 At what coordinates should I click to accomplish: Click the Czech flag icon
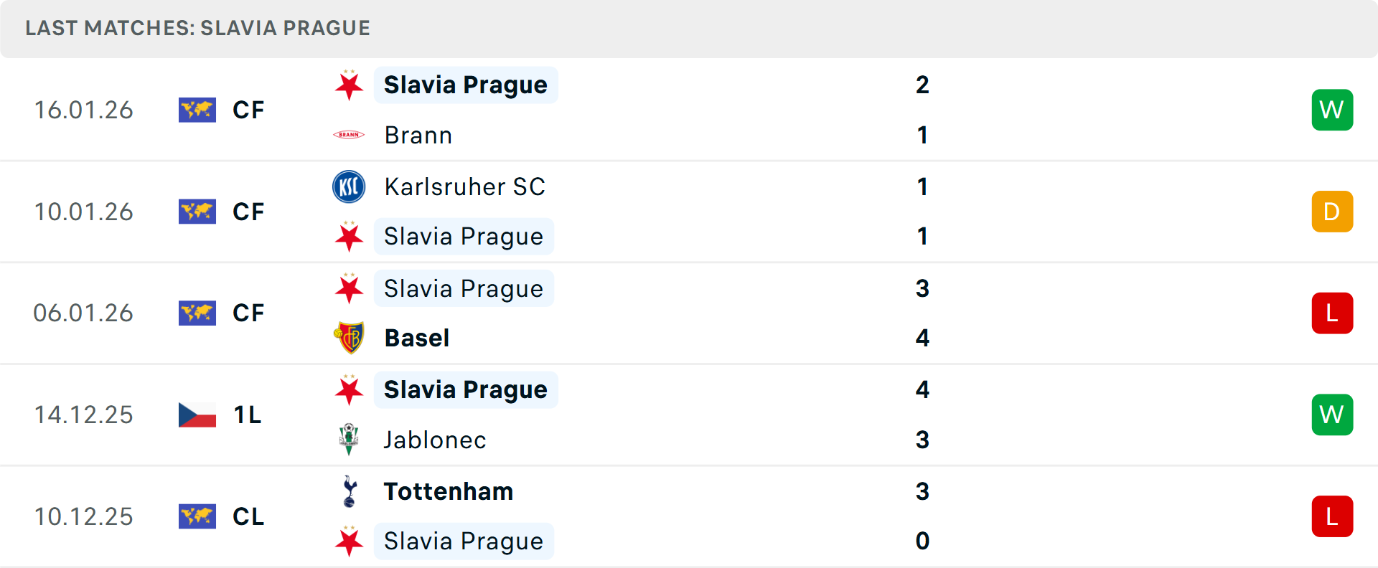(197, 415)
